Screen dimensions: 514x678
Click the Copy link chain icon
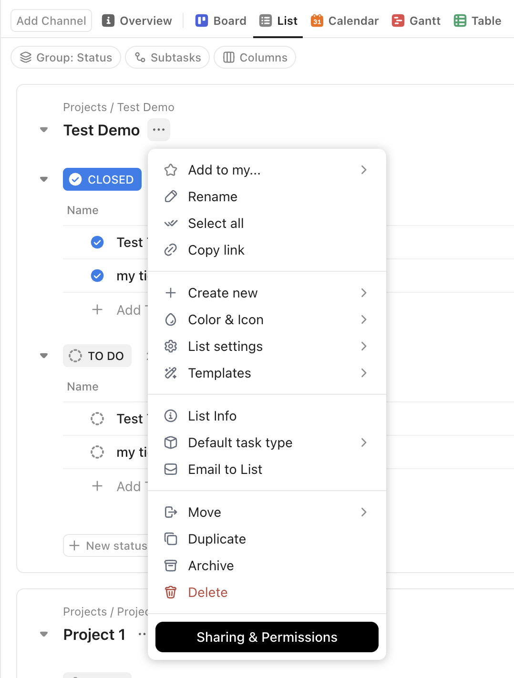[x=171, y=250]
